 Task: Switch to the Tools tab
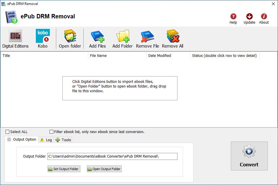(63, 140)
